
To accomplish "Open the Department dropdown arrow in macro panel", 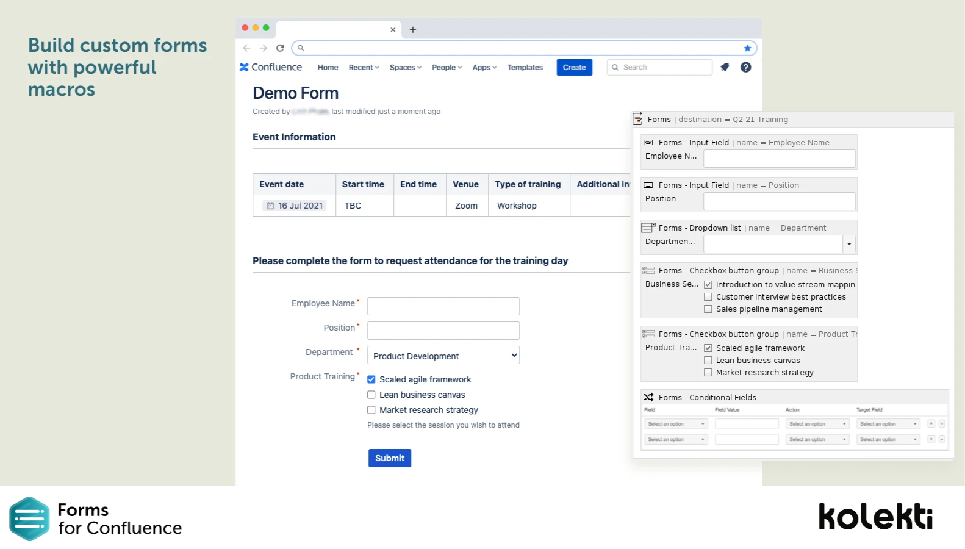I will [x=849, y=244].
